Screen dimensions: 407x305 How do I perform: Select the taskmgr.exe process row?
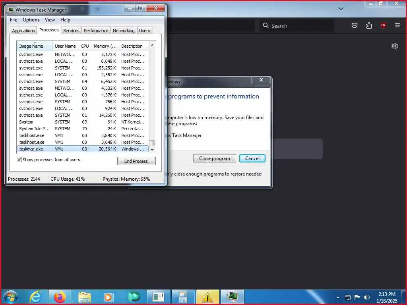(x=83, y=149)
